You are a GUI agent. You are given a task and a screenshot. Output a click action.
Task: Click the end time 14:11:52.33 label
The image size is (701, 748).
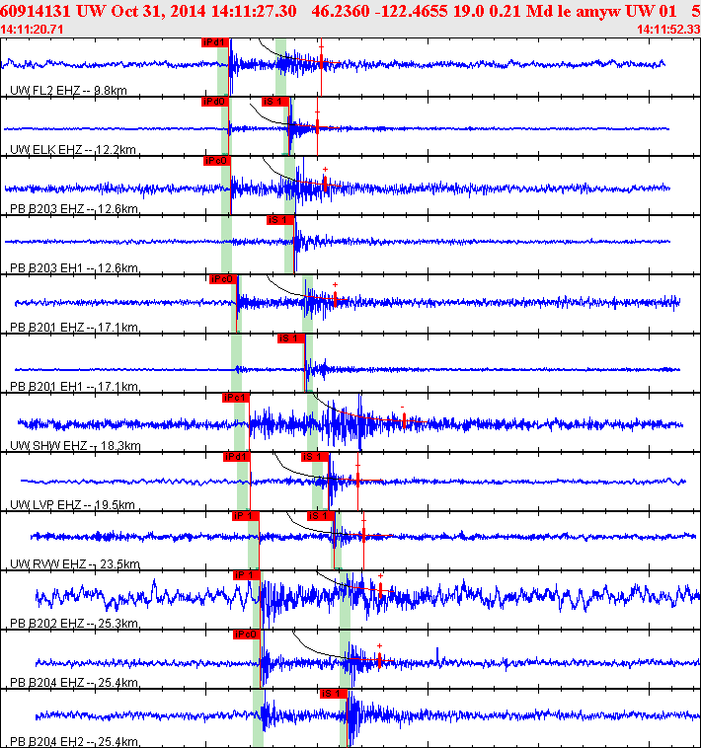pyautogui.click(x=668, y=30)
